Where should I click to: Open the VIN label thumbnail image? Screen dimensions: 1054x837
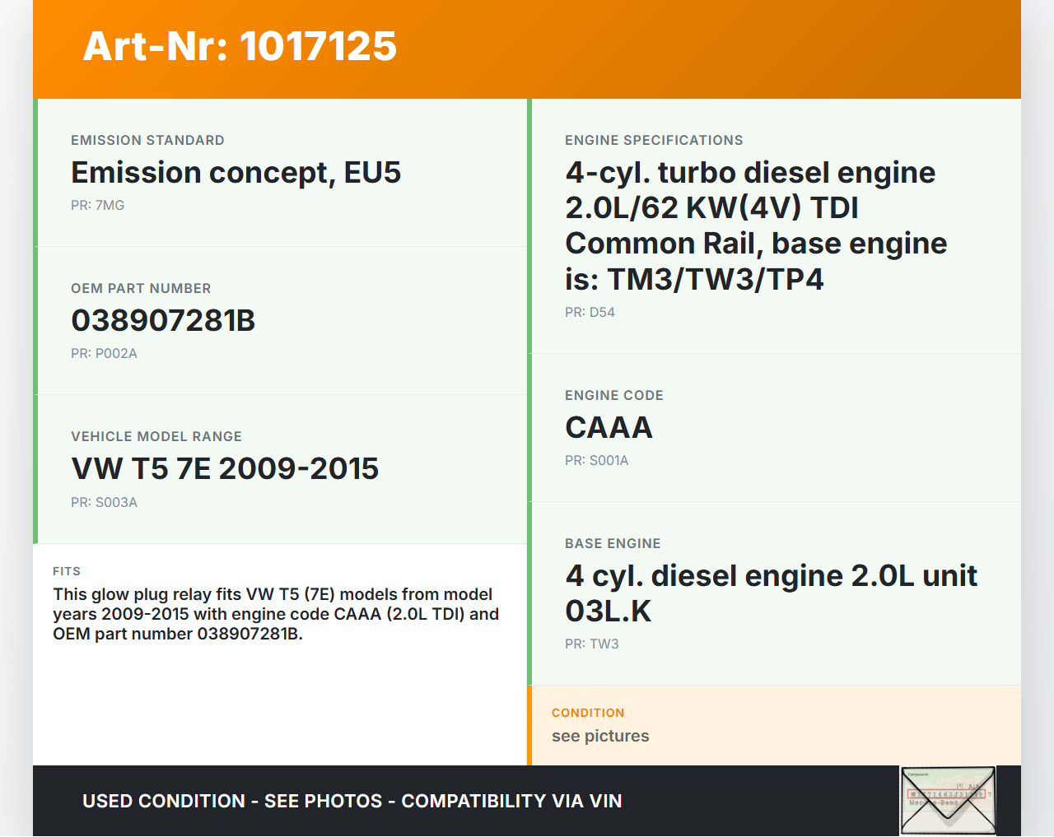pos(948,801)
